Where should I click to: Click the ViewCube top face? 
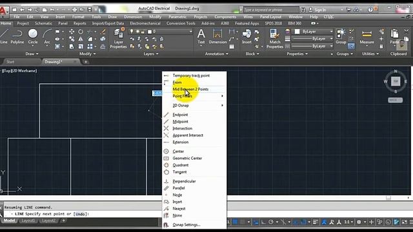[396, 81]
